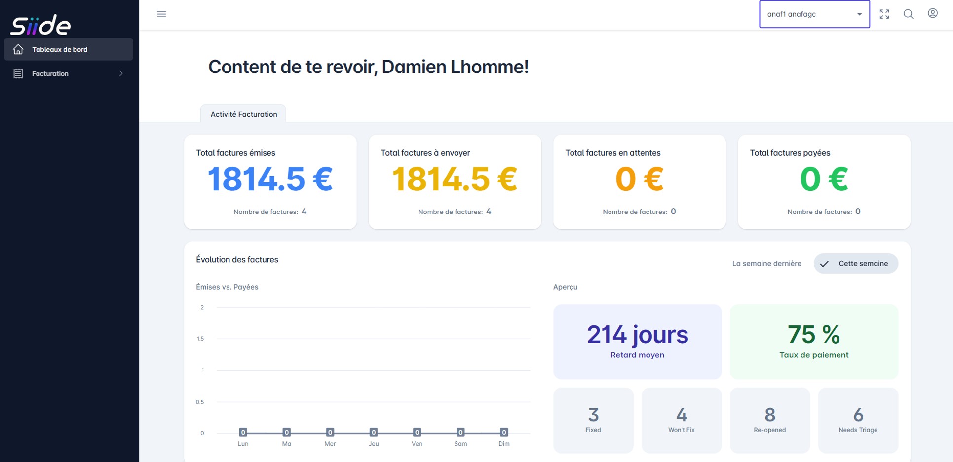Open the Activité Facturation tab

click(x=243, y=114)
